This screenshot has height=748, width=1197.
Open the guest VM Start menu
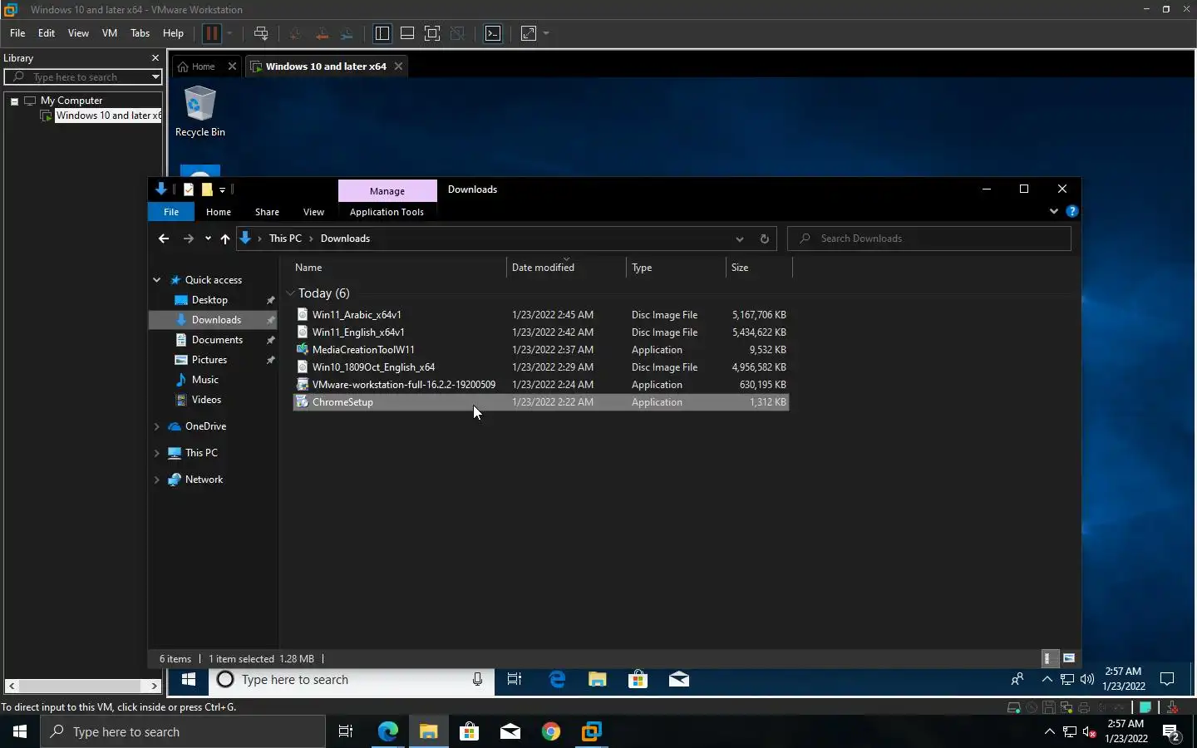click(x=189, y=680)
